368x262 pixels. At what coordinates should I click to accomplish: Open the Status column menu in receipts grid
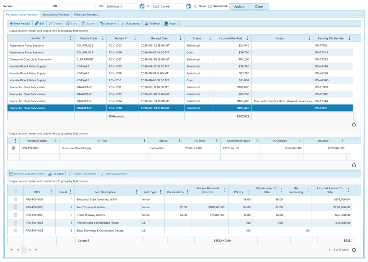coord(210,38)
